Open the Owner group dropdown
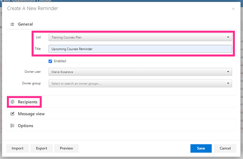Viewport: 243px width, 159px height. [x=140, y=84]
